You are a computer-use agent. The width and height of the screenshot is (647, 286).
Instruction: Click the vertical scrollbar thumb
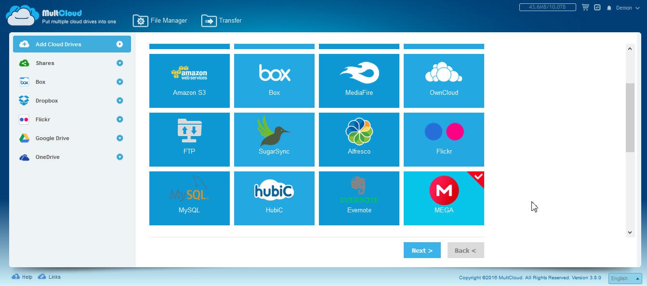(x=630, y=117)
